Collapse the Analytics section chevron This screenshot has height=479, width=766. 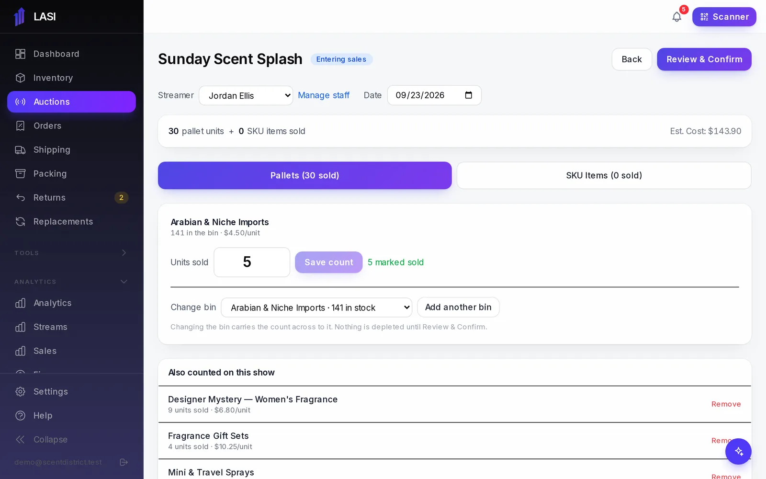click(x=124, y=281)
